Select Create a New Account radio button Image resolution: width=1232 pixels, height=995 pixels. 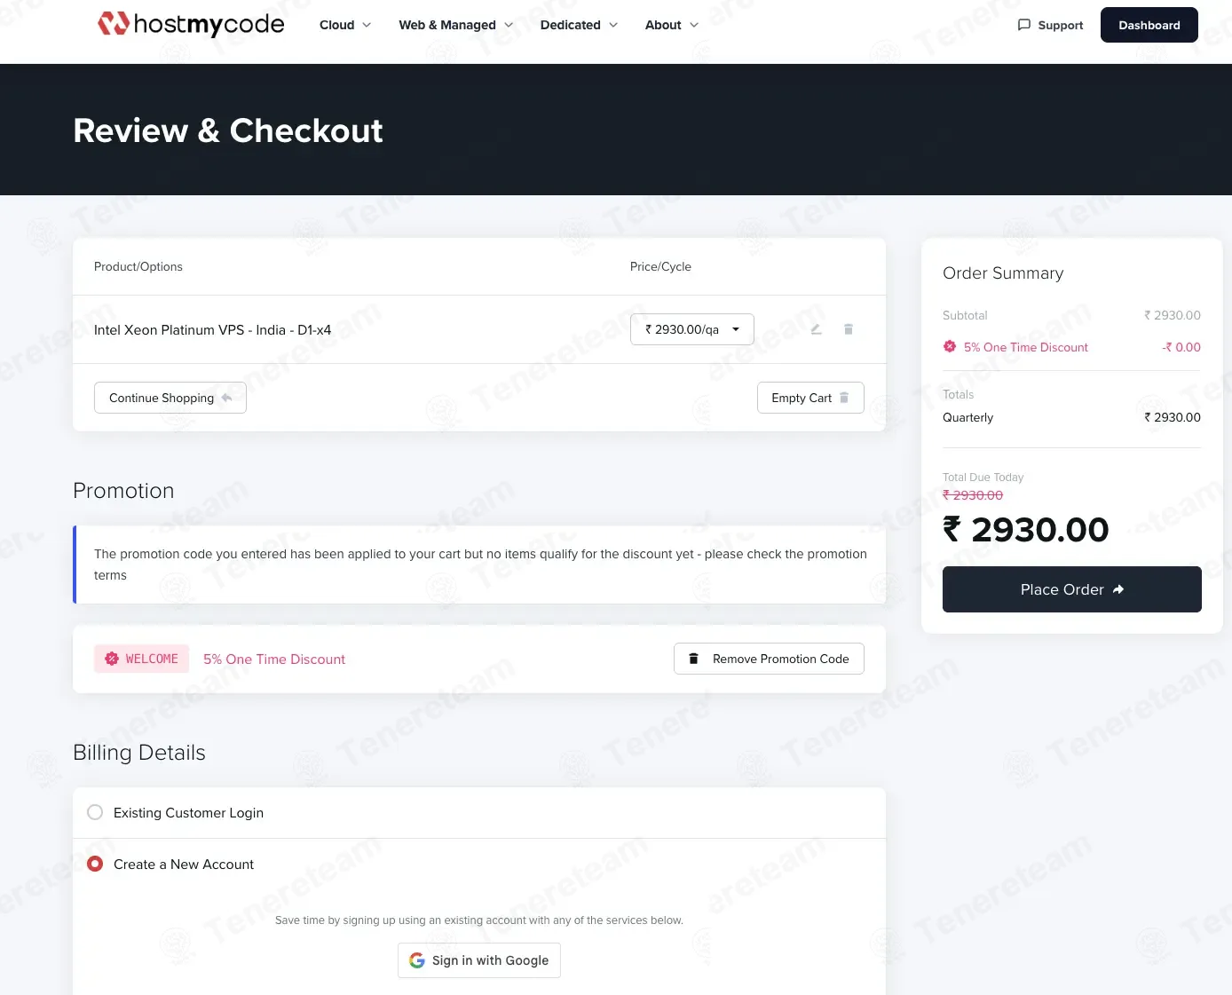coord(95,864)
